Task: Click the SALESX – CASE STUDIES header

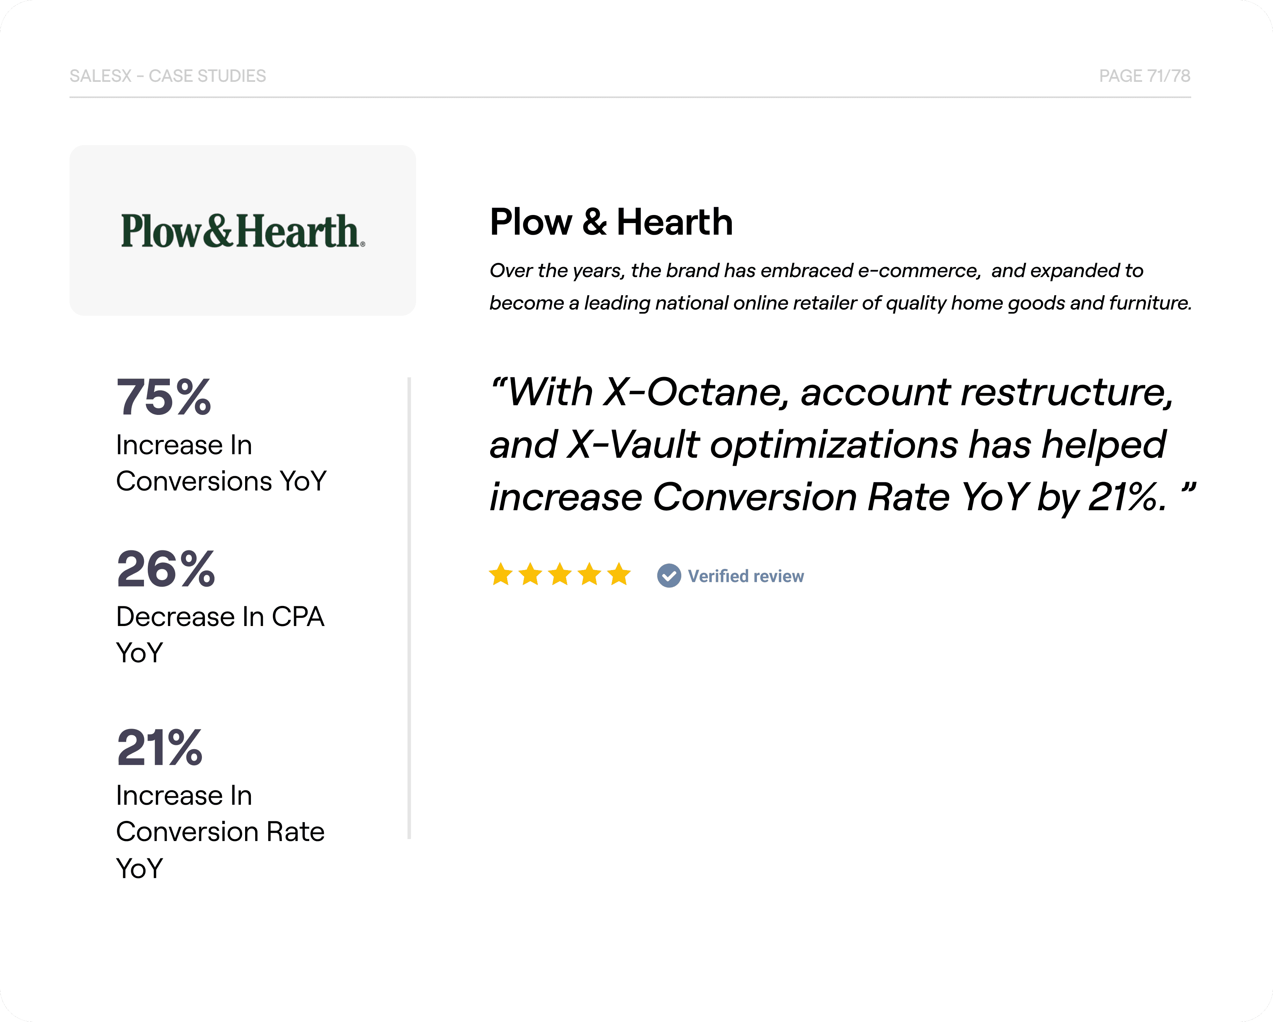Action: click(x=168, y=76)
